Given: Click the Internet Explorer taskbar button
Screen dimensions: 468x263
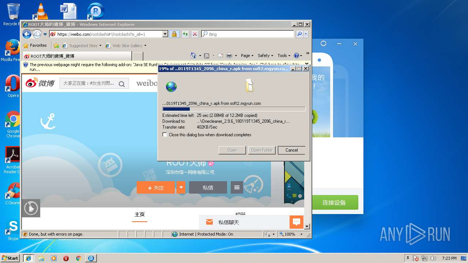Looking at the screenshot, I should (x=29, y=258).
